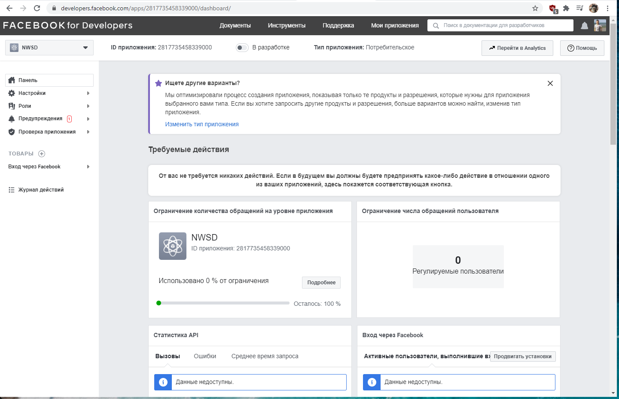
Task: Click the Подробнее button
Action: (x=321, y=283)
